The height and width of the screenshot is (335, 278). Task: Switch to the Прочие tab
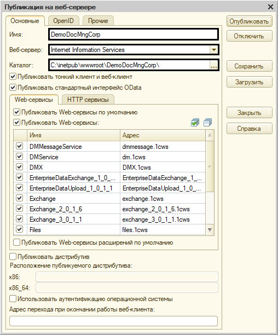(98, 21)
